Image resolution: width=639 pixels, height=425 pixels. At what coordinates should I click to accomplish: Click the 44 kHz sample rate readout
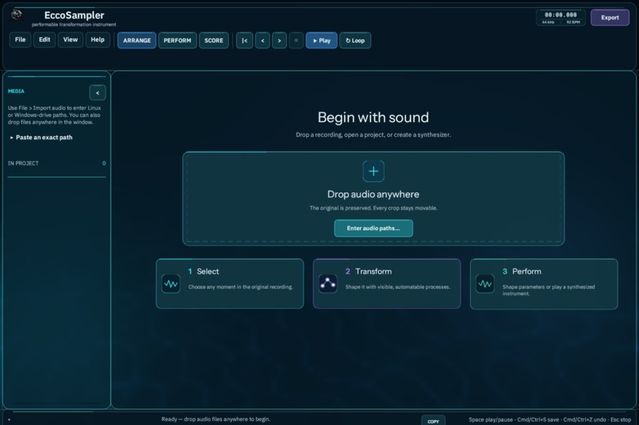tap(548, 22)
